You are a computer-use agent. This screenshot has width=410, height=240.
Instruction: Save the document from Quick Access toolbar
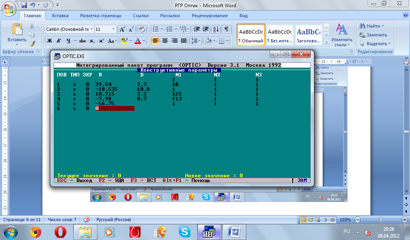(24, 5)
